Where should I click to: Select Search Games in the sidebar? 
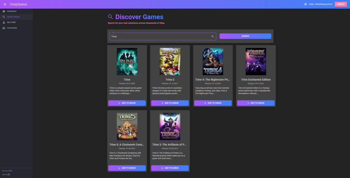pos(13,17)
